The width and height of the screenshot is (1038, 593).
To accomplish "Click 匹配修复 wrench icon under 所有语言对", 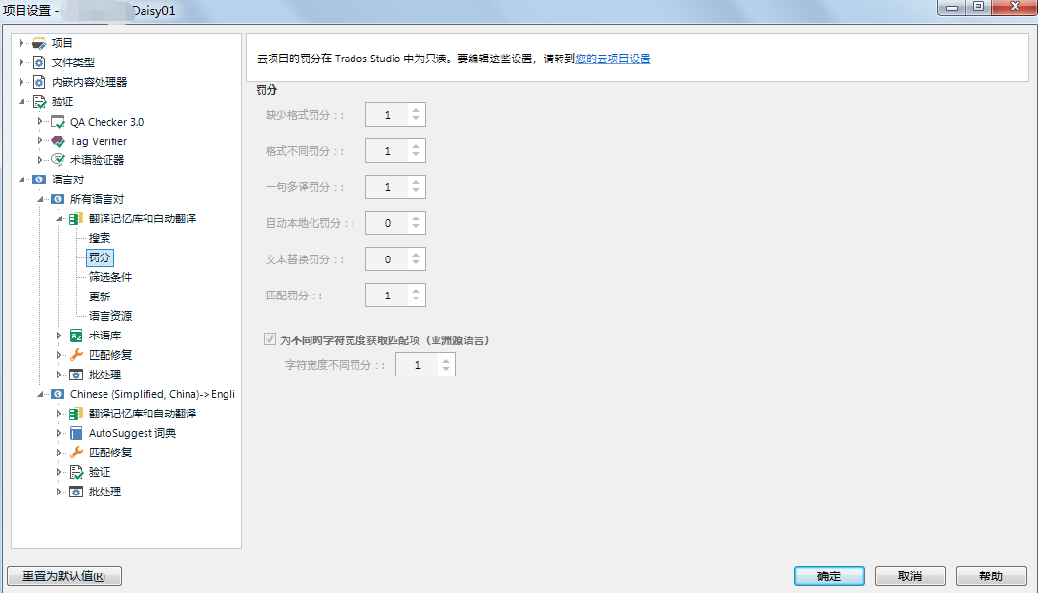I will 76,355.
